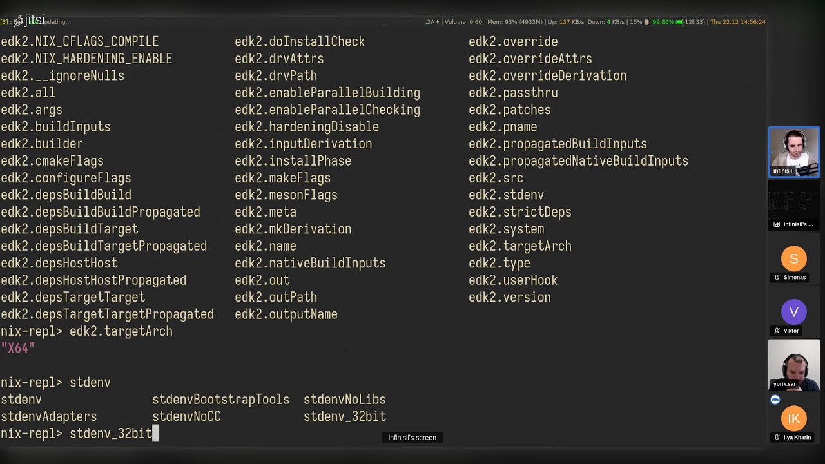The image size is (825, 464).
Task: Select yorik.sar's video thumbnail
Action: point(794,365)
